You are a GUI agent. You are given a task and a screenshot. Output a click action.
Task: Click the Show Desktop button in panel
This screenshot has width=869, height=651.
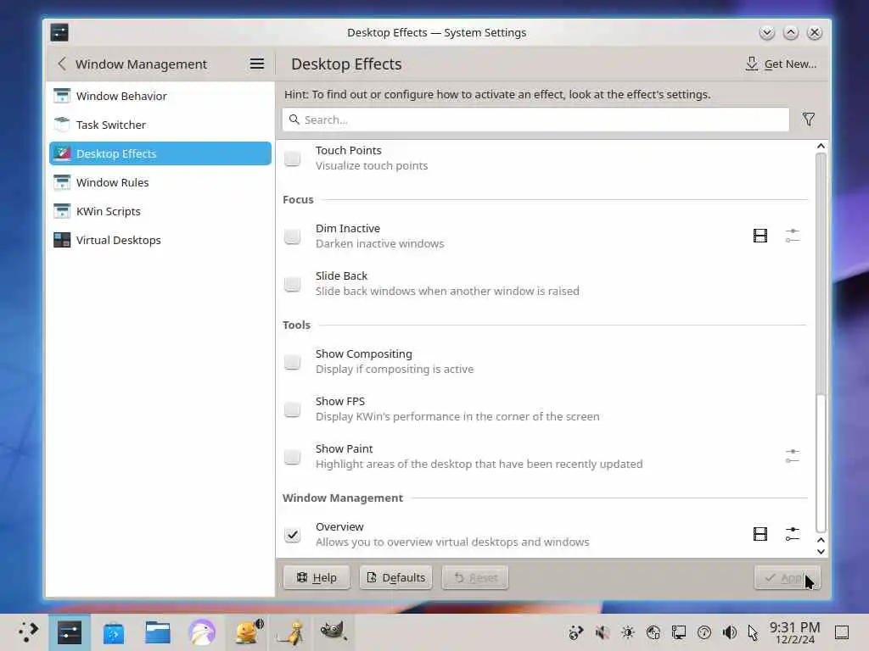coord(842,632)
